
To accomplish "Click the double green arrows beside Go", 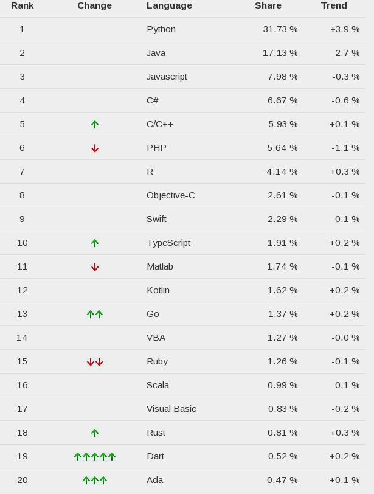I will pyautogui.click(x=95, y=314).
